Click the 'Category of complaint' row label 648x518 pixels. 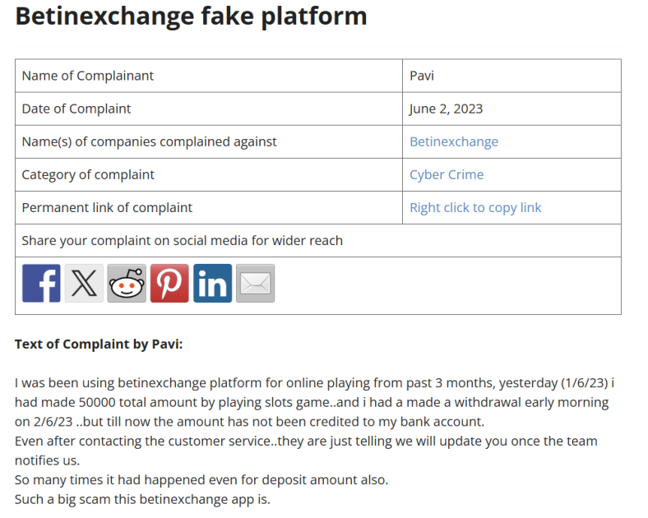coord(88,174)
